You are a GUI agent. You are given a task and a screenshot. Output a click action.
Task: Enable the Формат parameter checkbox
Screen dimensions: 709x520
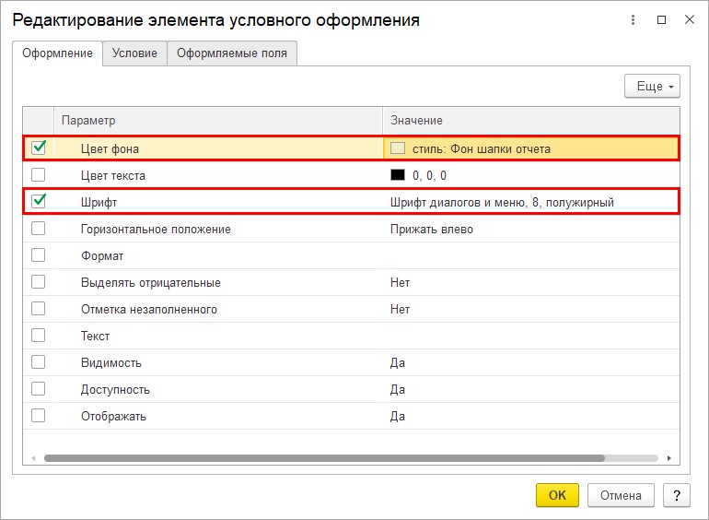coord(39,255)
